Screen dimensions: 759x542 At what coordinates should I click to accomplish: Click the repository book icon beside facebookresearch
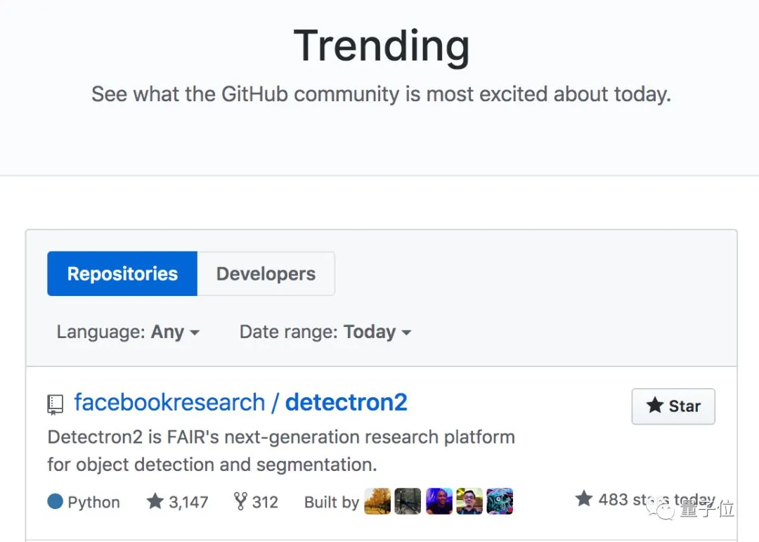click(56, 404)
